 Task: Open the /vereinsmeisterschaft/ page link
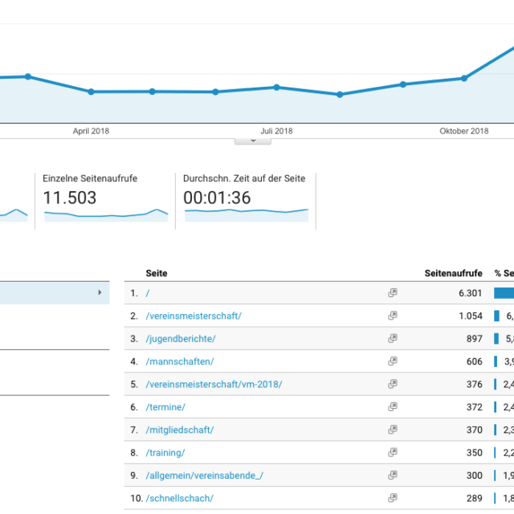click(194, 316)
